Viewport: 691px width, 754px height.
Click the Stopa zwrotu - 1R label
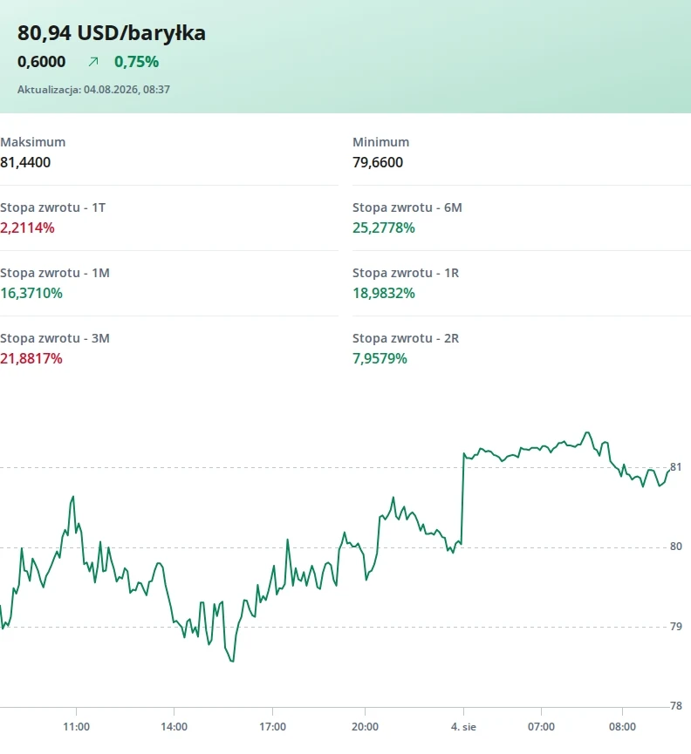click(x=406, y=273)
